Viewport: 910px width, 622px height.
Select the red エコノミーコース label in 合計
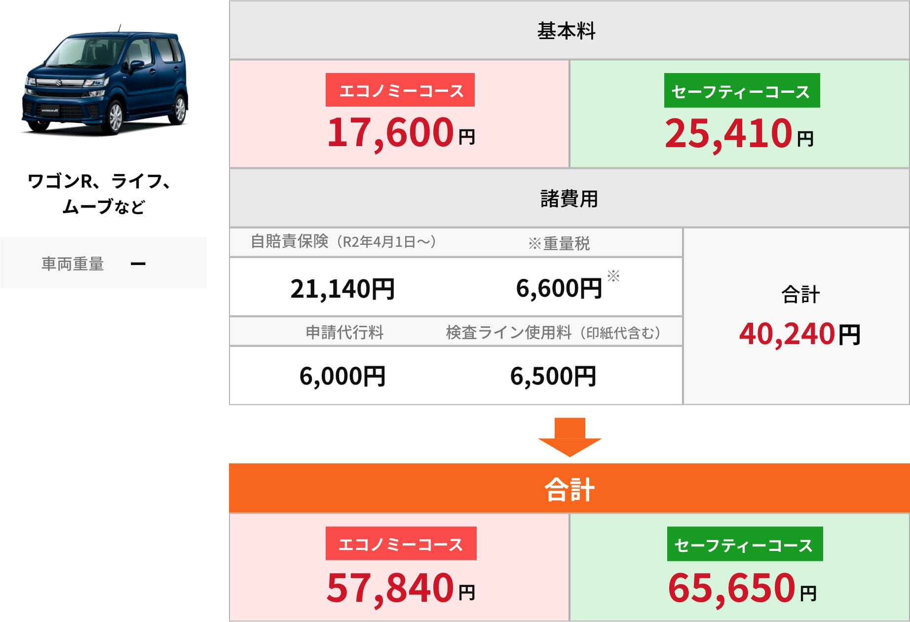pos(401,544)
